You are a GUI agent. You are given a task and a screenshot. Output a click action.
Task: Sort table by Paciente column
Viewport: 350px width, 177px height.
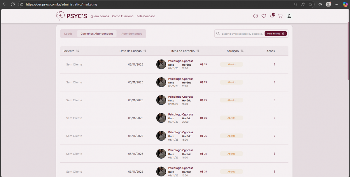point(78,51)
